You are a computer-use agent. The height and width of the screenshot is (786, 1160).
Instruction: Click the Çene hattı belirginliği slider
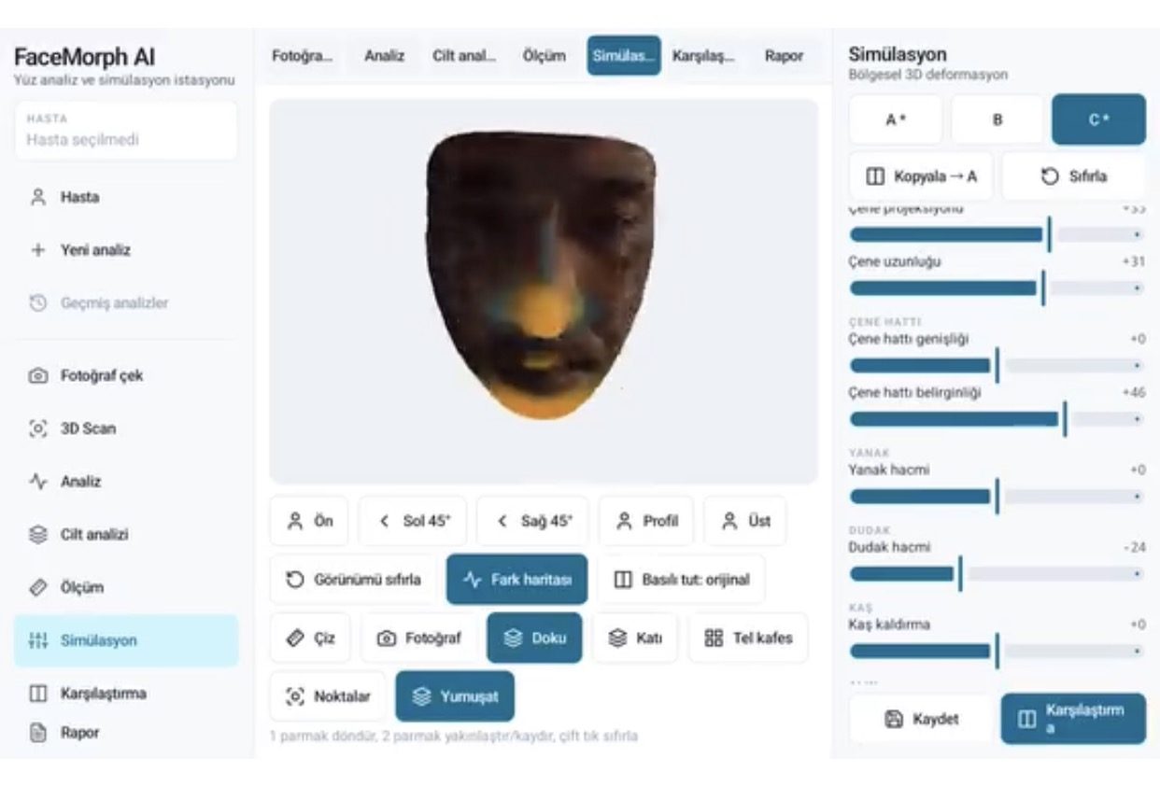(997, 419)
